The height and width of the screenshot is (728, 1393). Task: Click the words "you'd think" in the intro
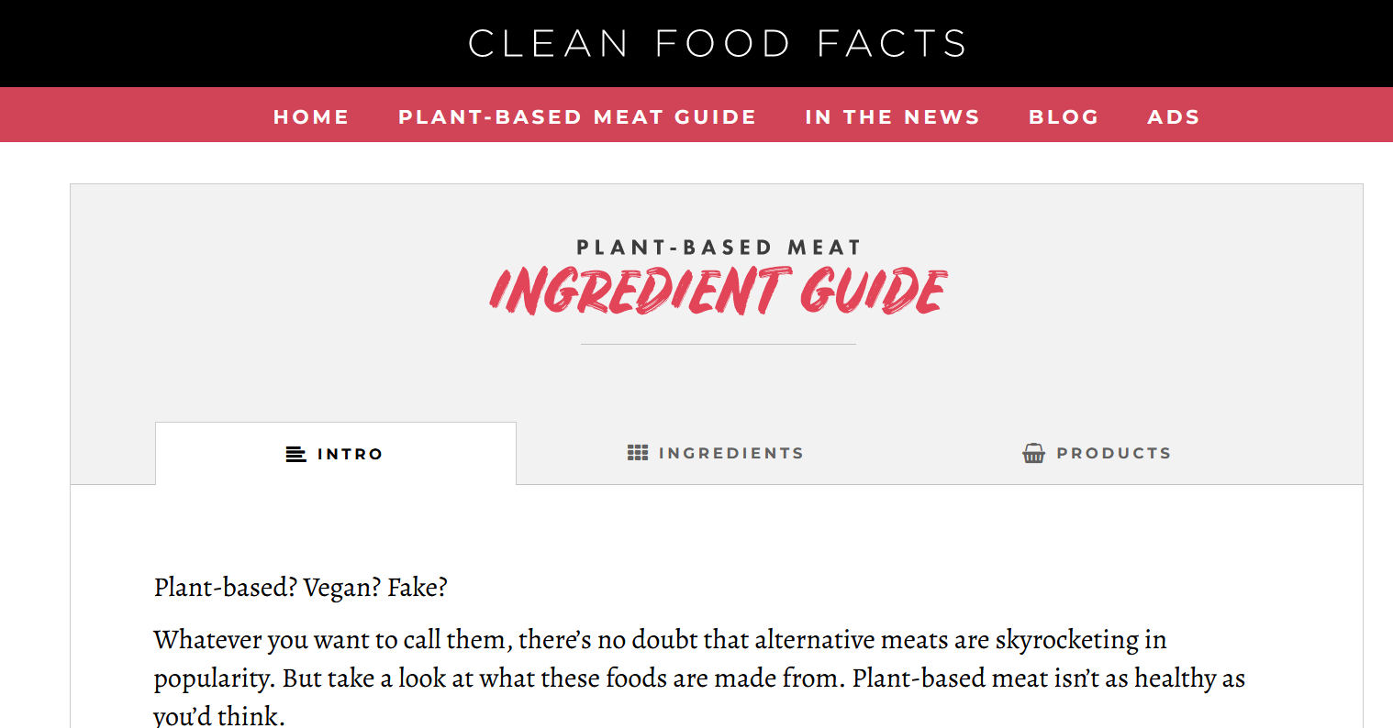click(x=217, y=715)
